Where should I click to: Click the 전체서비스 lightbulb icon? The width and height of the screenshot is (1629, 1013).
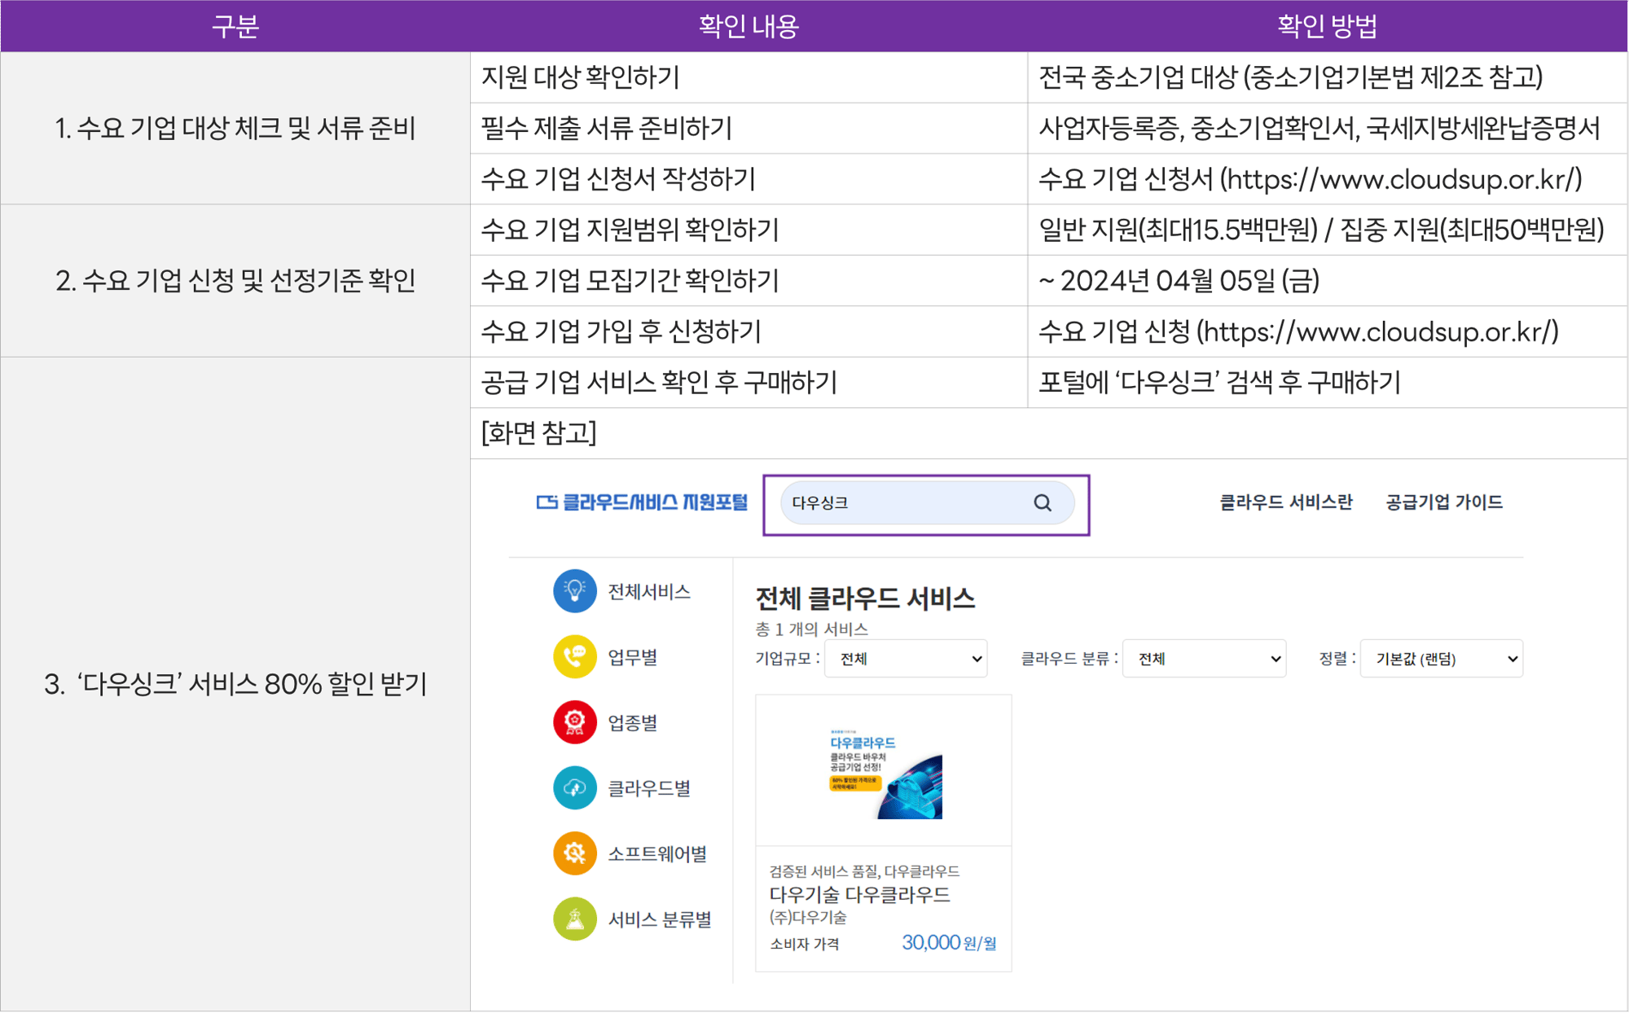pos(574,591)
